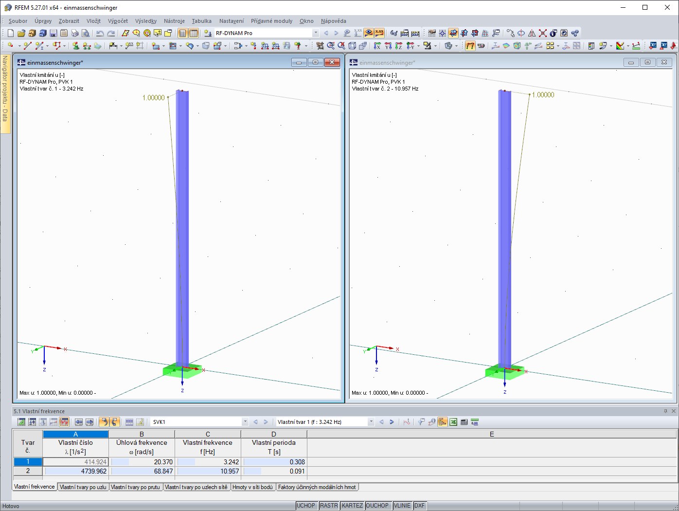Go to next mode shape arrow in table toolbar
Image resolution: width=679 pixels, height=511 pixels.
point(392,422)
